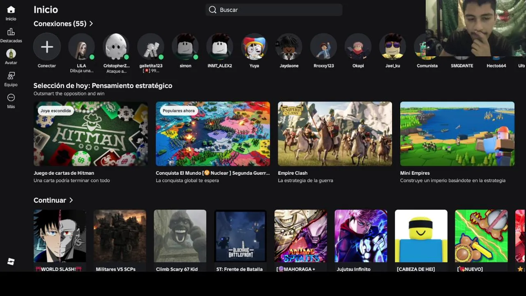Image resolution: width=526 pixels, height=296 pixels.
Task: Open simon's avatar
Action: point(185,47)
